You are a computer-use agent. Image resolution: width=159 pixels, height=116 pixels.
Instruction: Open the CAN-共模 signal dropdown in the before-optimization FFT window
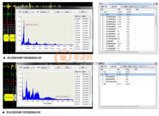point(33,12)
